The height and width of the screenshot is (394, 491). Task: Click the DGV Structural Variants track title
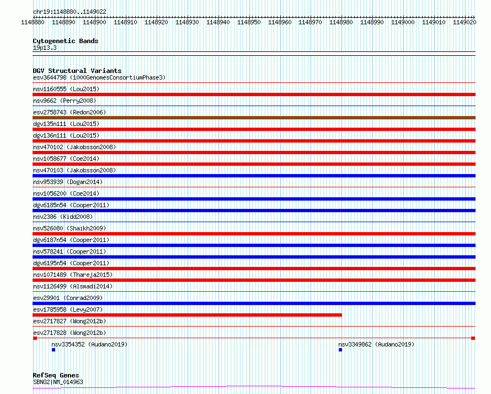[77, 71]
